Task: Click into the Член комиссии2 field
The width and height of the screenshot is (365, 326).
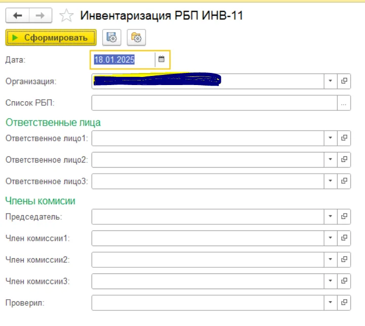Action: pos(208,260)
